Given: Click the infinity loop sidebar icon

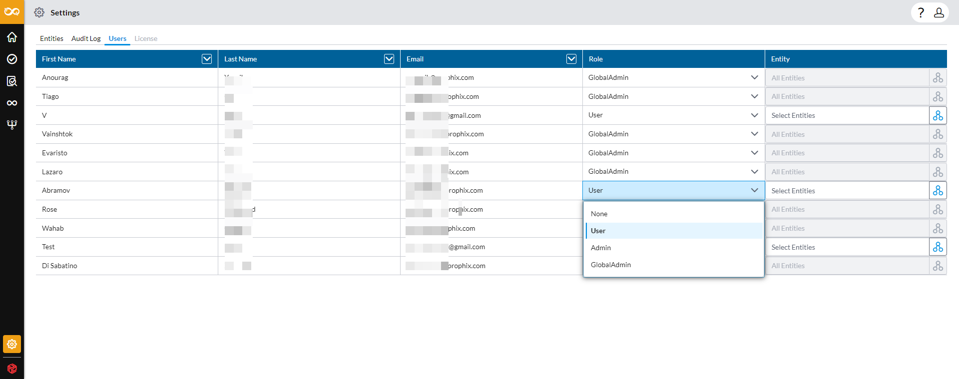Looking at the screenshot, I should (x=12, y=103).
